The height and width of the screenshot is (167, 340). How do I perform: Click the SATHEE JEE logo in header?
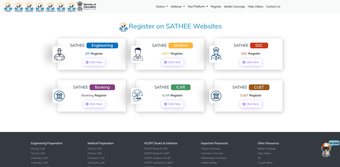[x=18, y=6]
